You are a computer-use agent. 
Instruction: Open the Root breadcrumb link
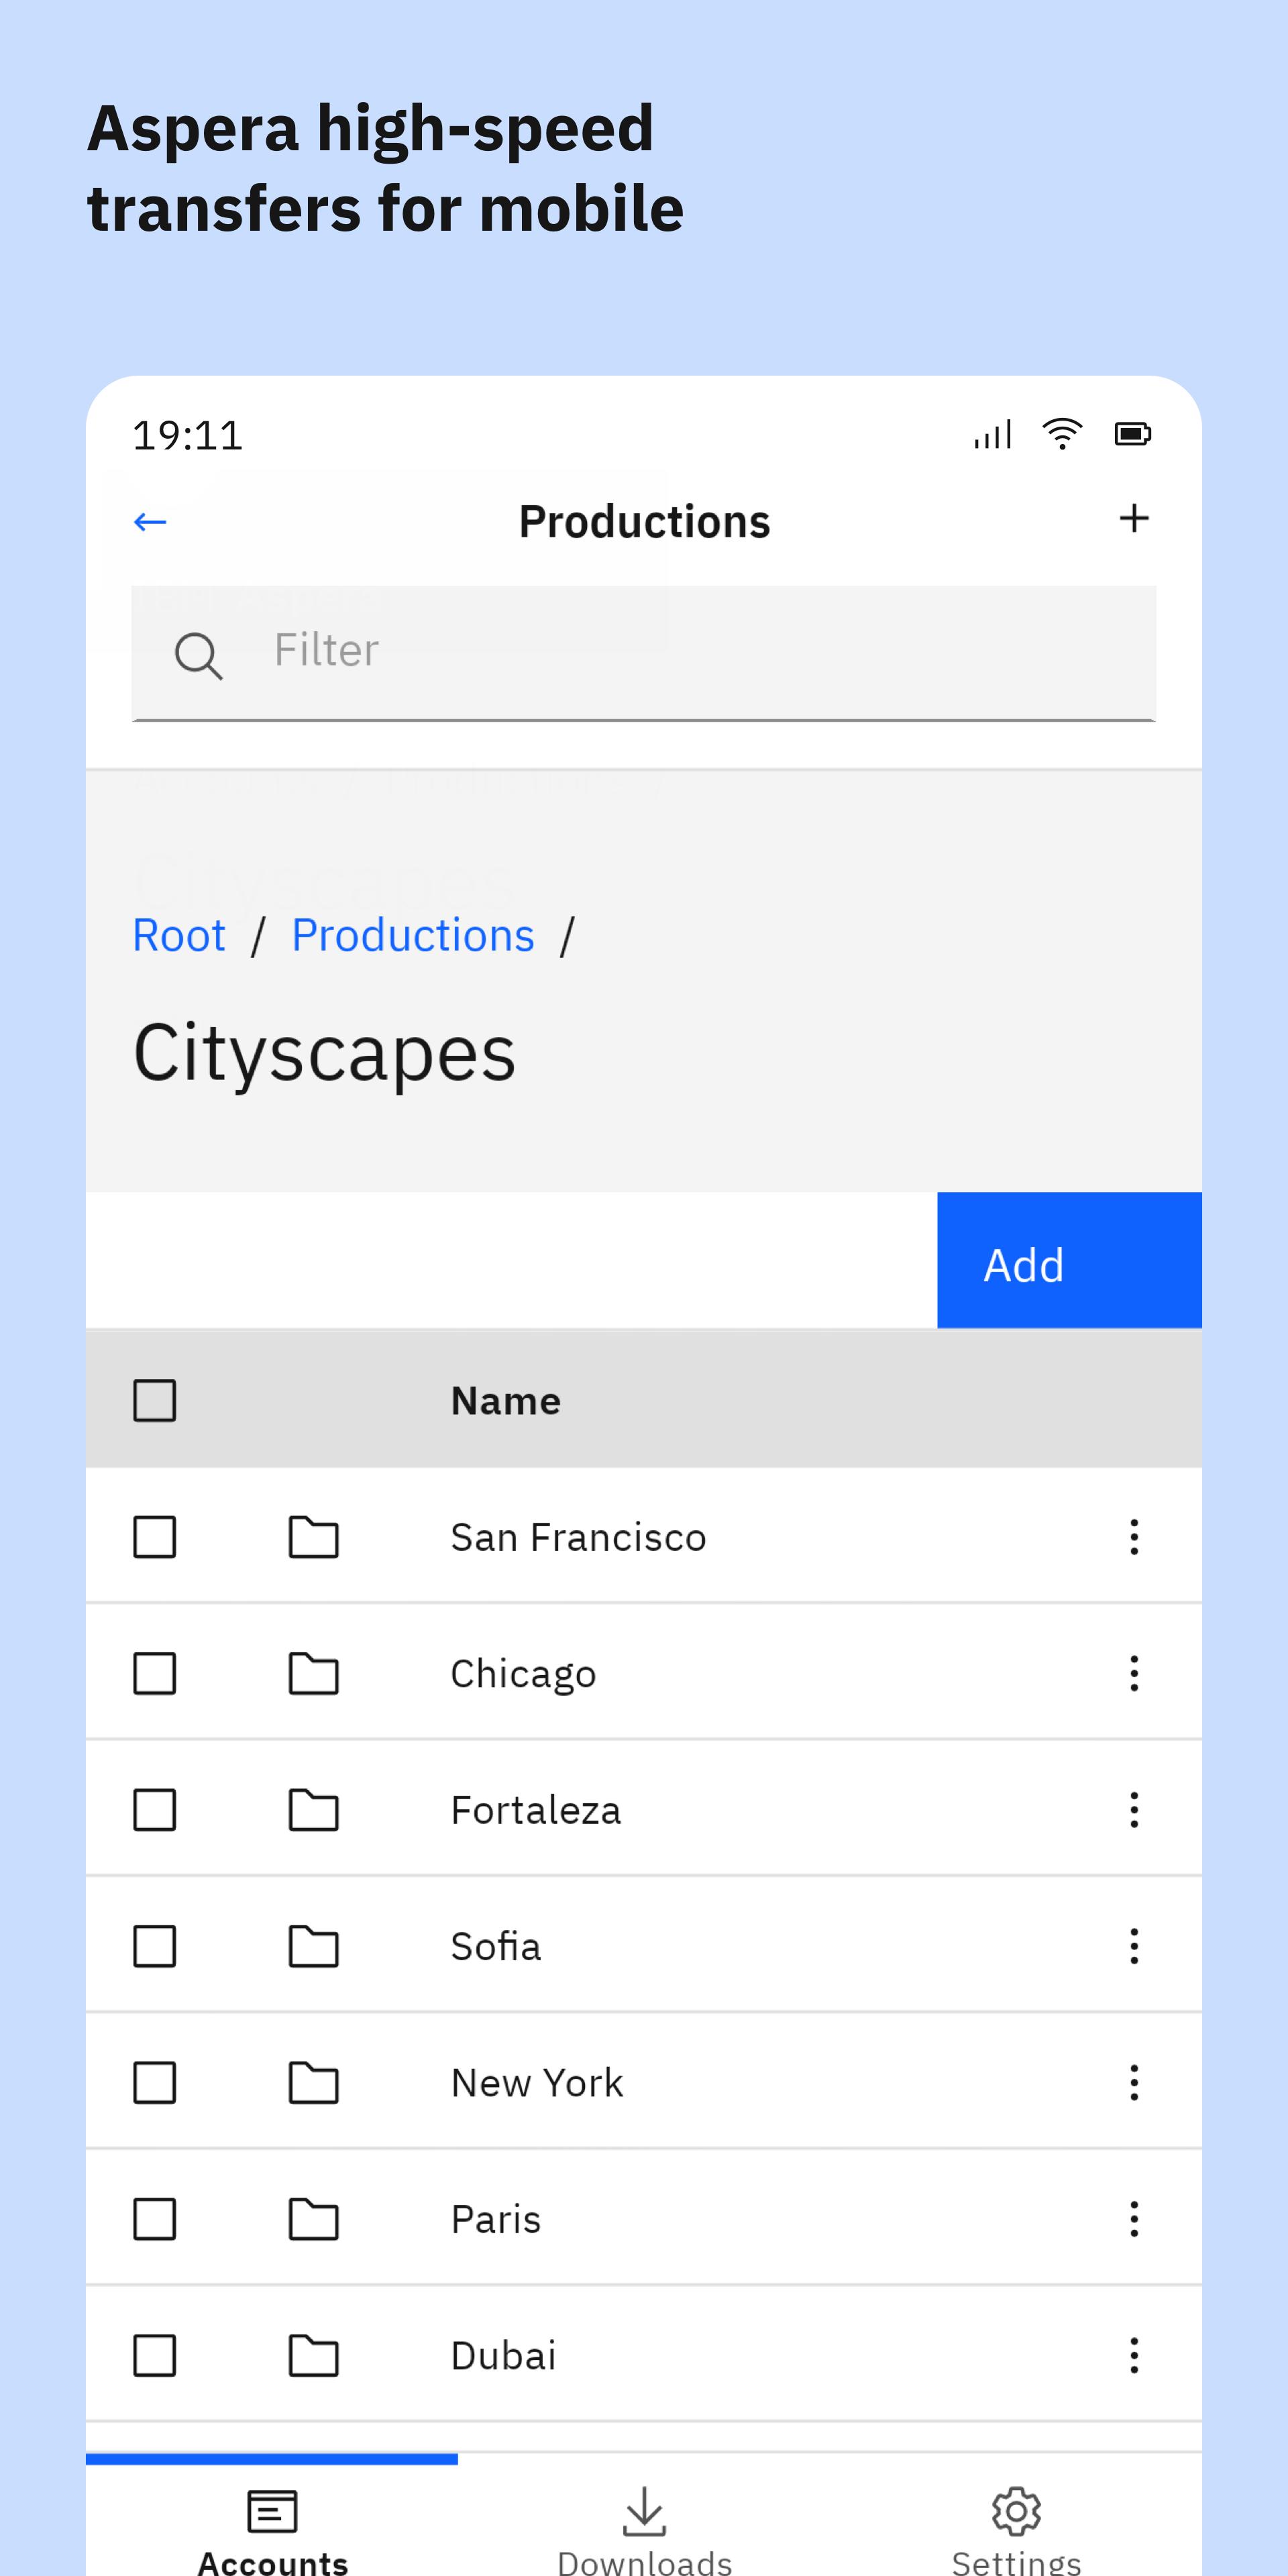(x=179, y=936)
